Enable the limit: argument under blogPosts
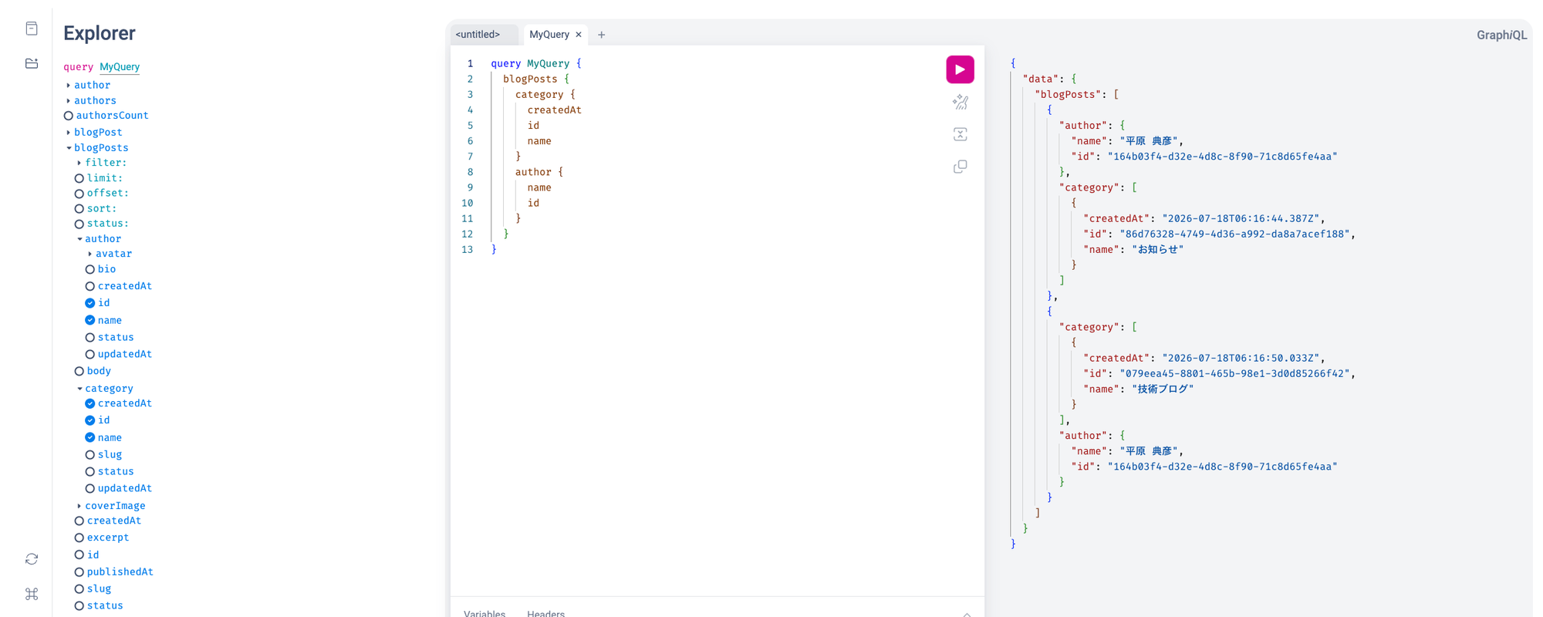 (x=79, y=178)
